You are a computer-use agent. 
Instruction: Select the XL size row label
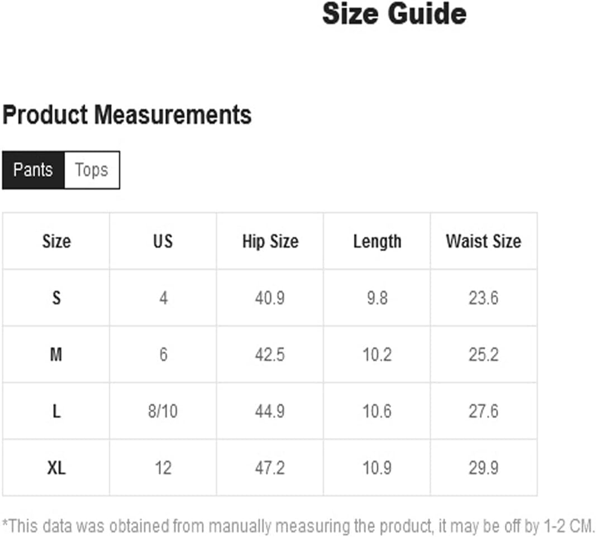[x=56, y=467]
